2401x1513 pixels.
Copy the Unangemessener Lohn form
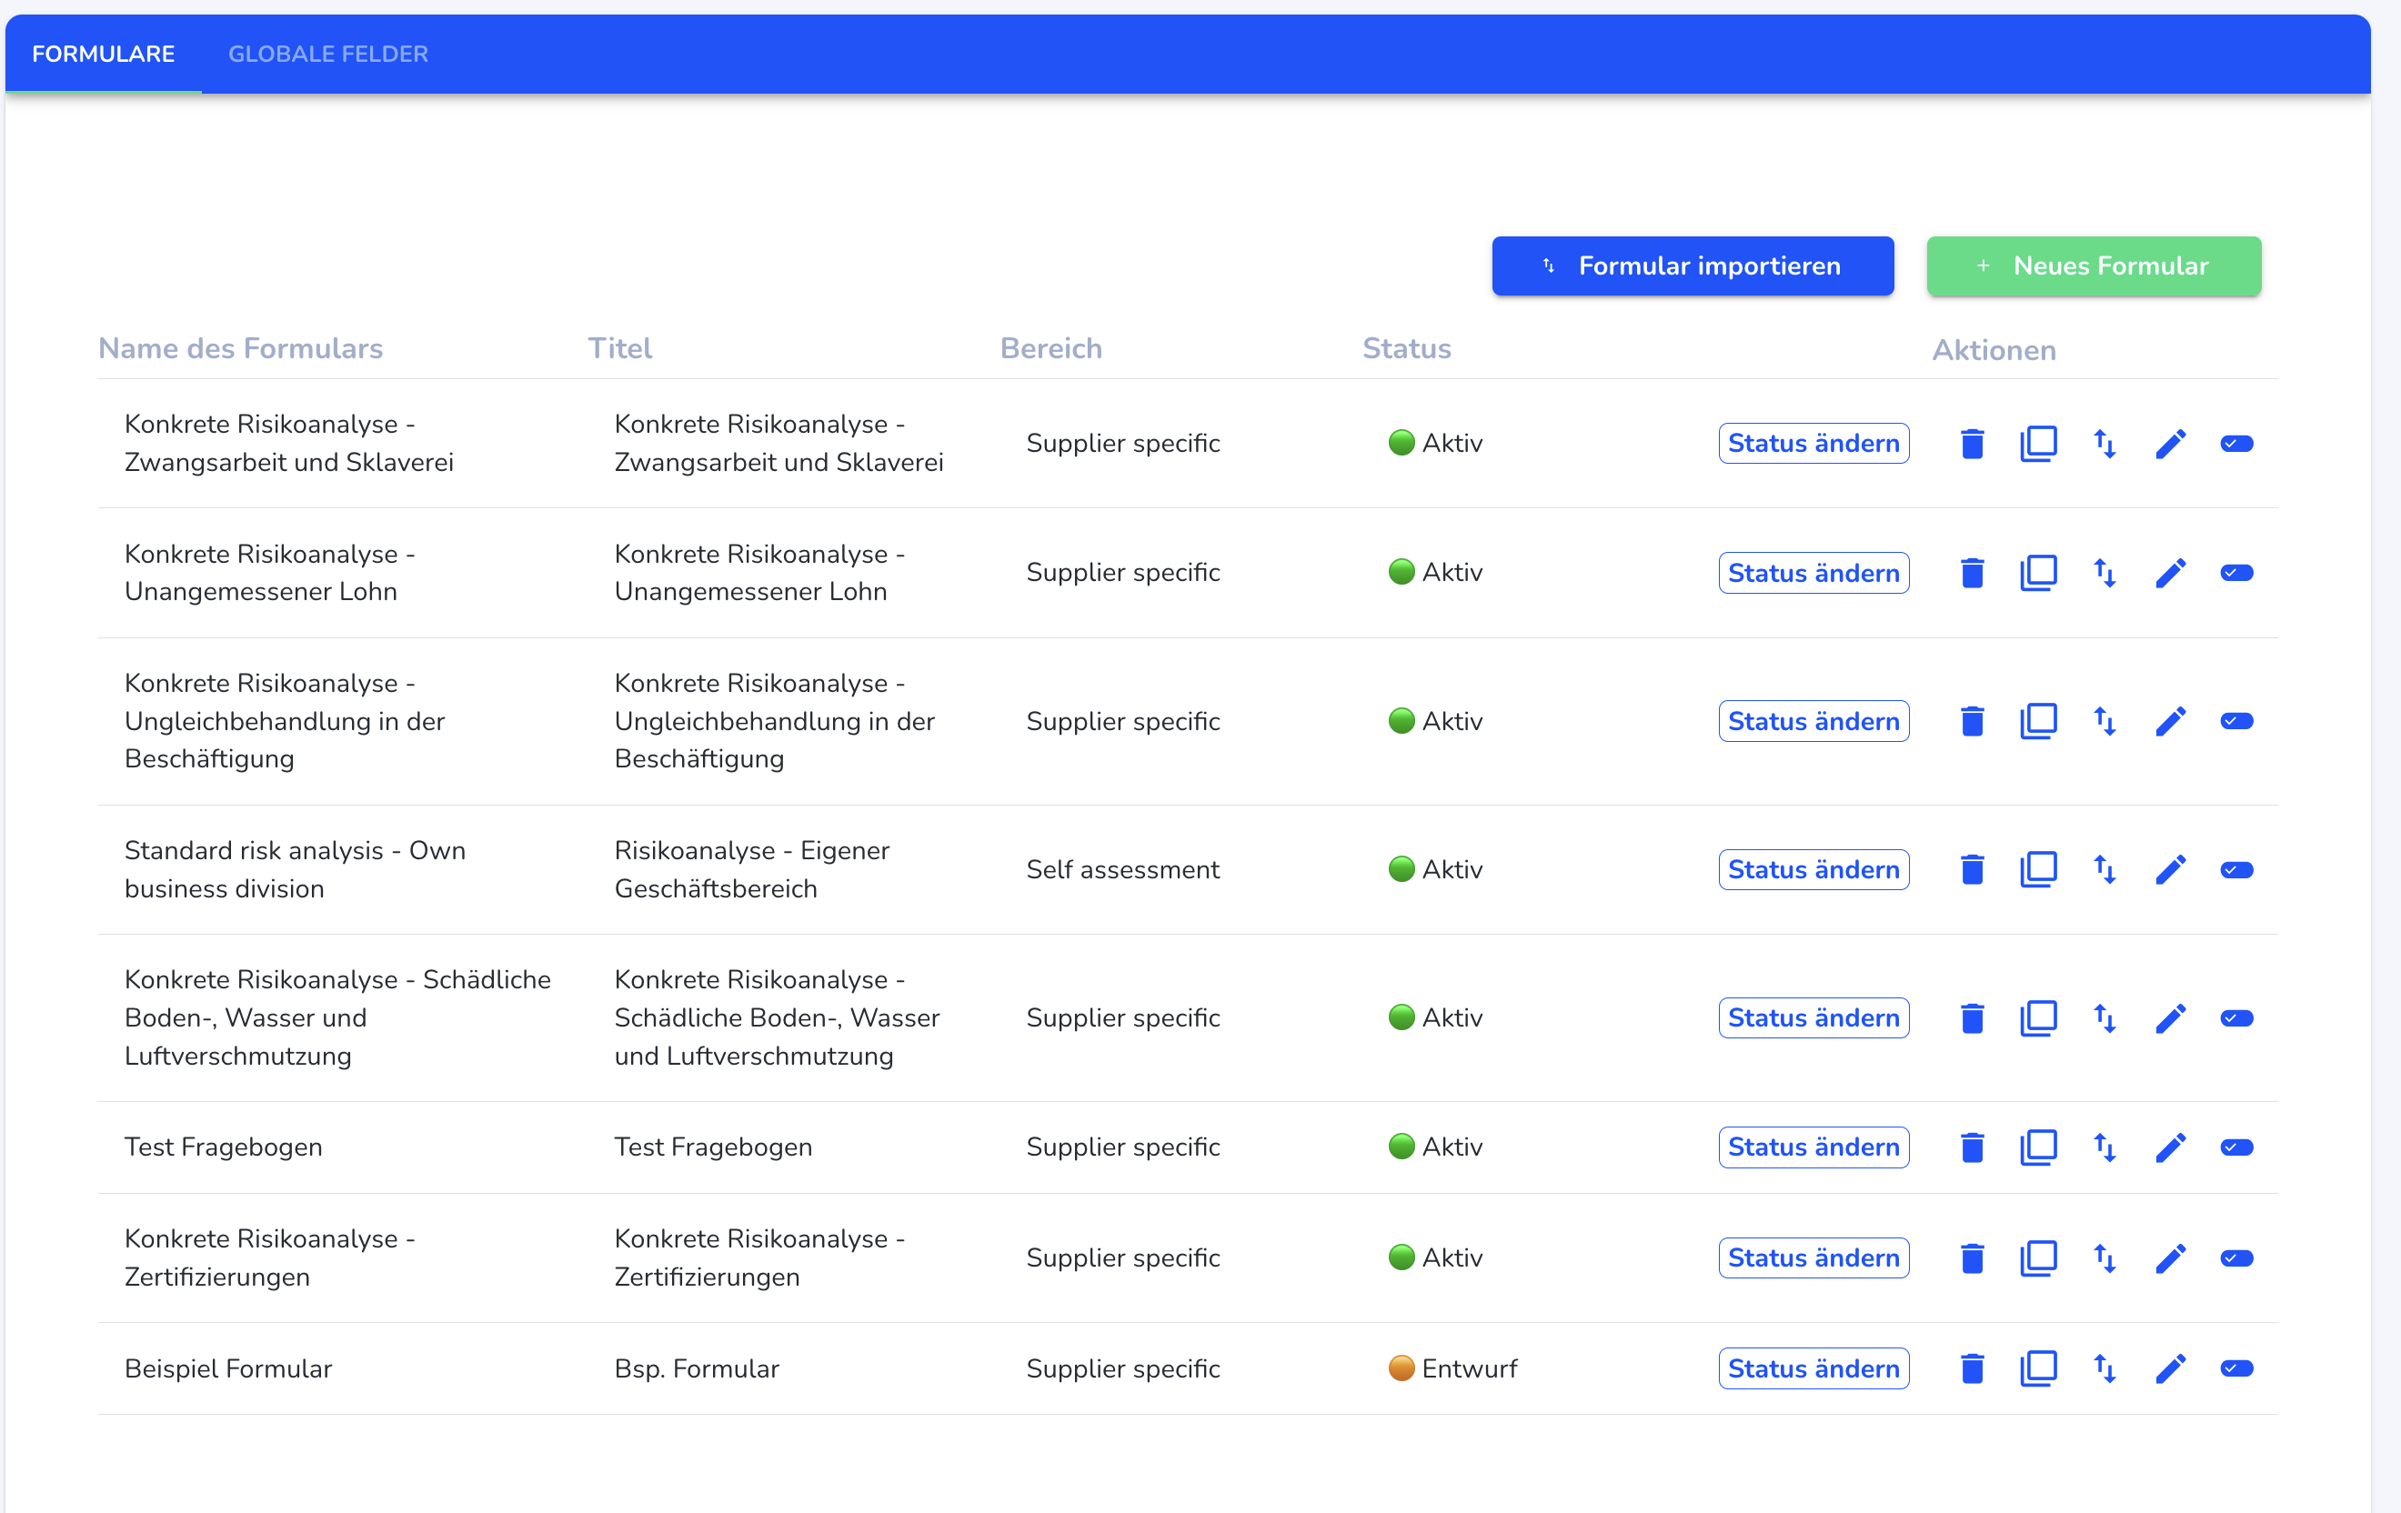pyautogui.click(x=2038, y=573)
